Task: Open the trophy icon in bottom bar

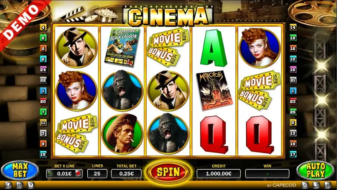Action: point(8,185)
